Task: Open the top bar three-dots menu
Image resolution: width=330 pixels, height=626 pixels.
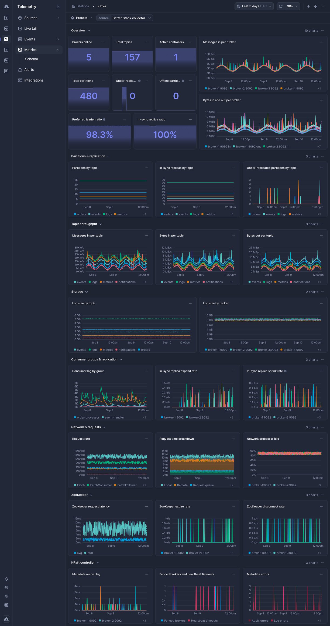Action: pyautogui.click(x=323, y=6)
